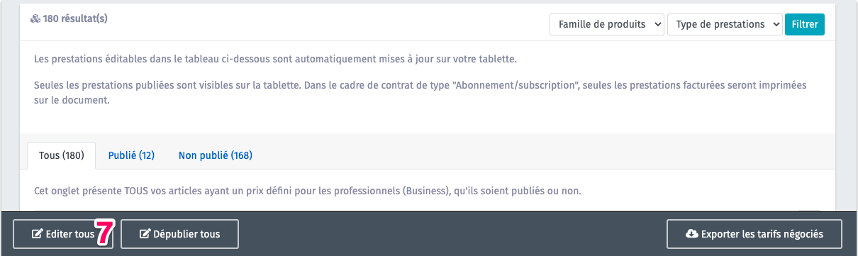This screenshot has width=858, height=256.
Task: Click the pencil icon in Editer tous
Action: [x=37, y=234]
